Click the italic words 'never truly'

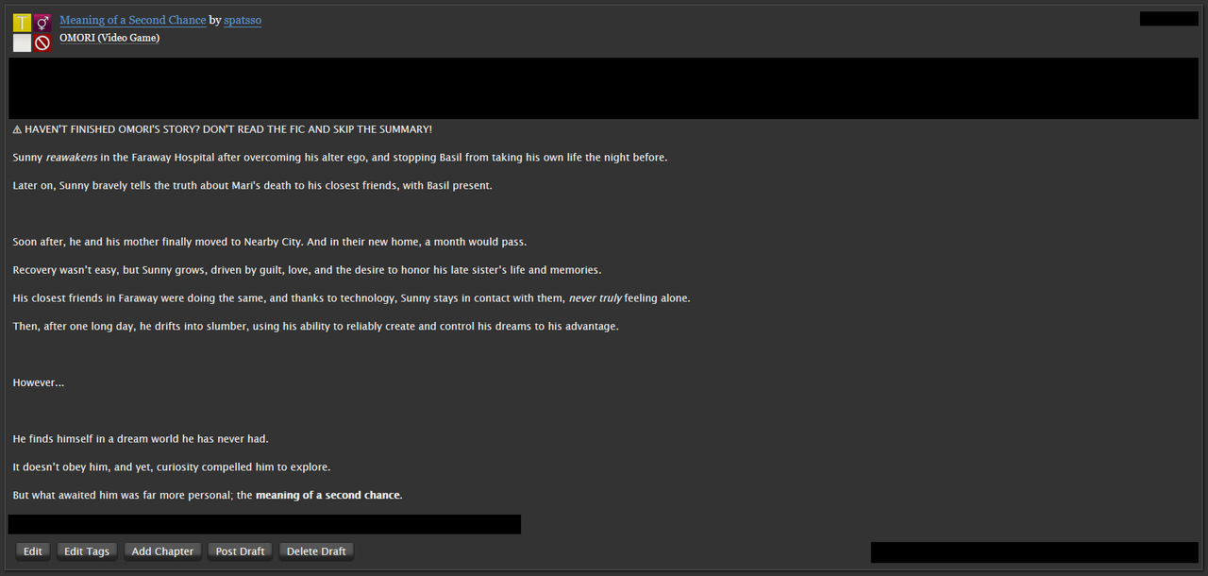pyautogui.click(x=596, y=298)
